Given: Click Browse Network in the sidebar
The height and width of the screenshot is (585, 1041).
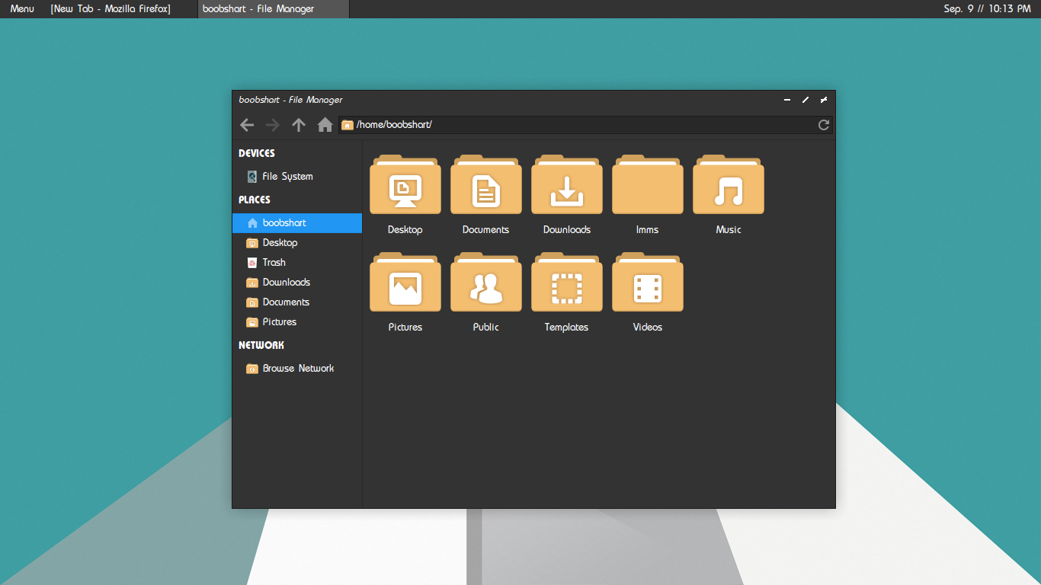Looking at the screenshot, I should (x=298, y=368).
